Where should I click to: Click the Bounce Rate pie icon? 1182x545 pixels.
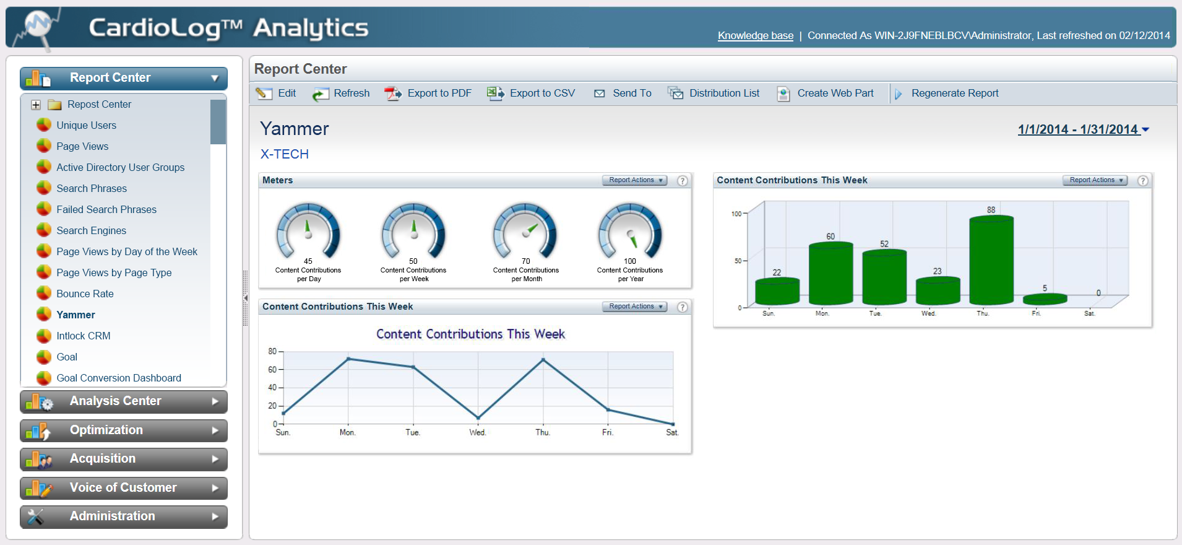tap(44, 294)
